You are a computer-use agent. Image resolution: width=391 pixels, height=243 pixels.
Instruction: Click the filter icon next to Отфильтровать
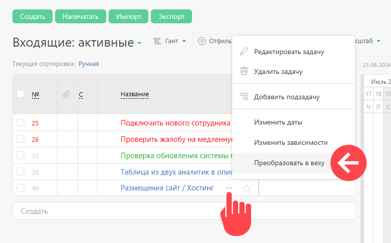click(x=202, y=41)
